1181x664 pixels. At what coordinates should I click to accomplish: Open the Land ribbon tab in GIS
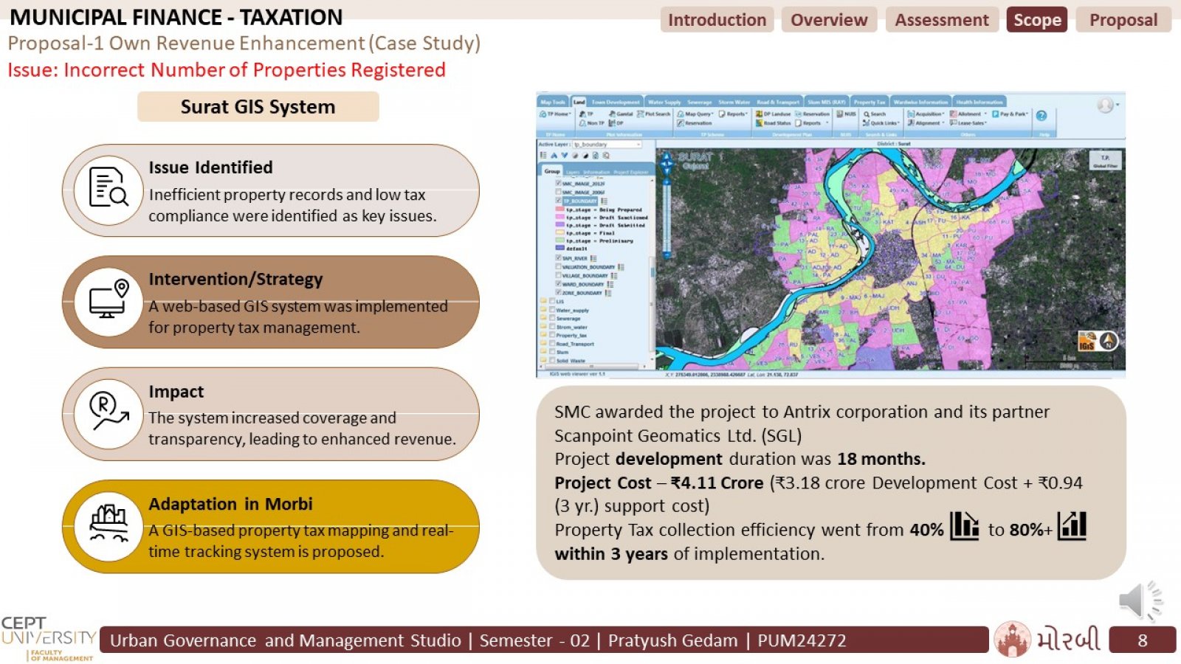click(x=579, y=102)
